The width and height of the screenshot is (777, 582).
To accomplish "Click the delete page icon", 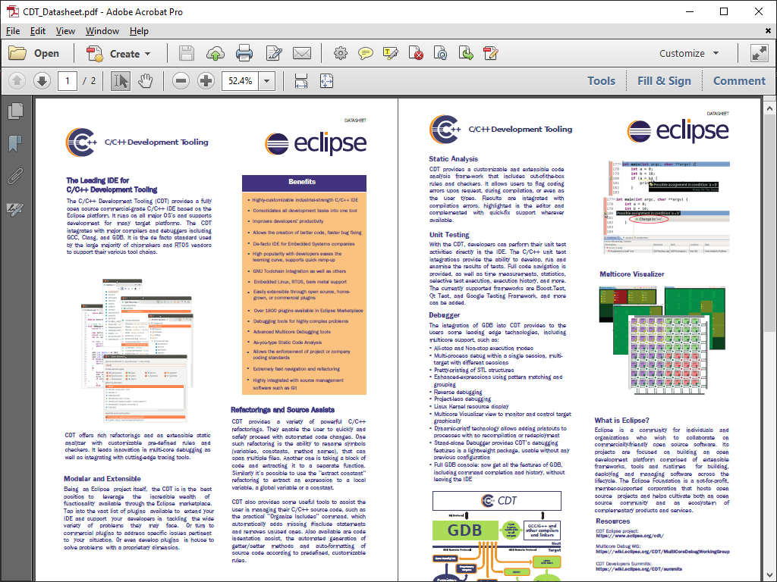I will tap(416, 54).
